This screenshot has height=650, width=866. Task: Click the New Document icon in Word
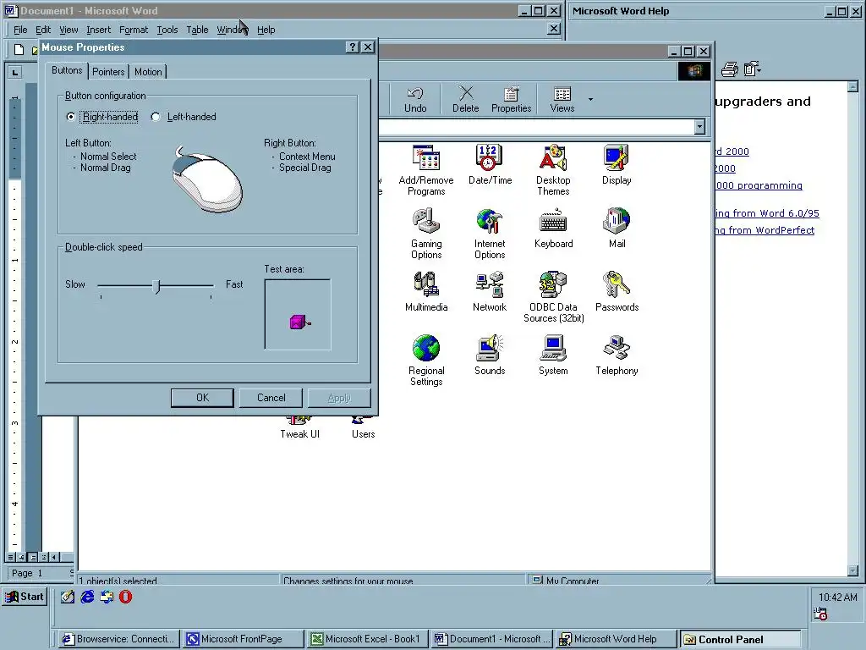coord(19,50)
